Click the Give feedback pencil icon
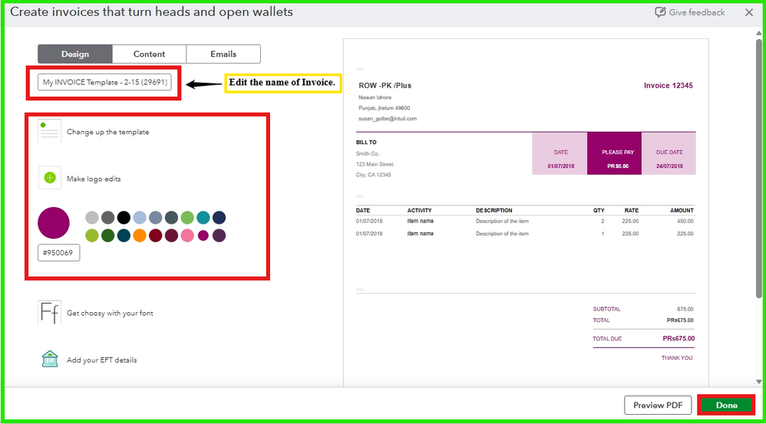Image resolution: width=766 pixels, height=424 pixels. pos(660,12)
